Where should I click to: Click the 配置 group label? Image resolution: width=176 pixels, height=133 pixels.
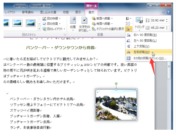pyautogui.click(x=100, y=34)
